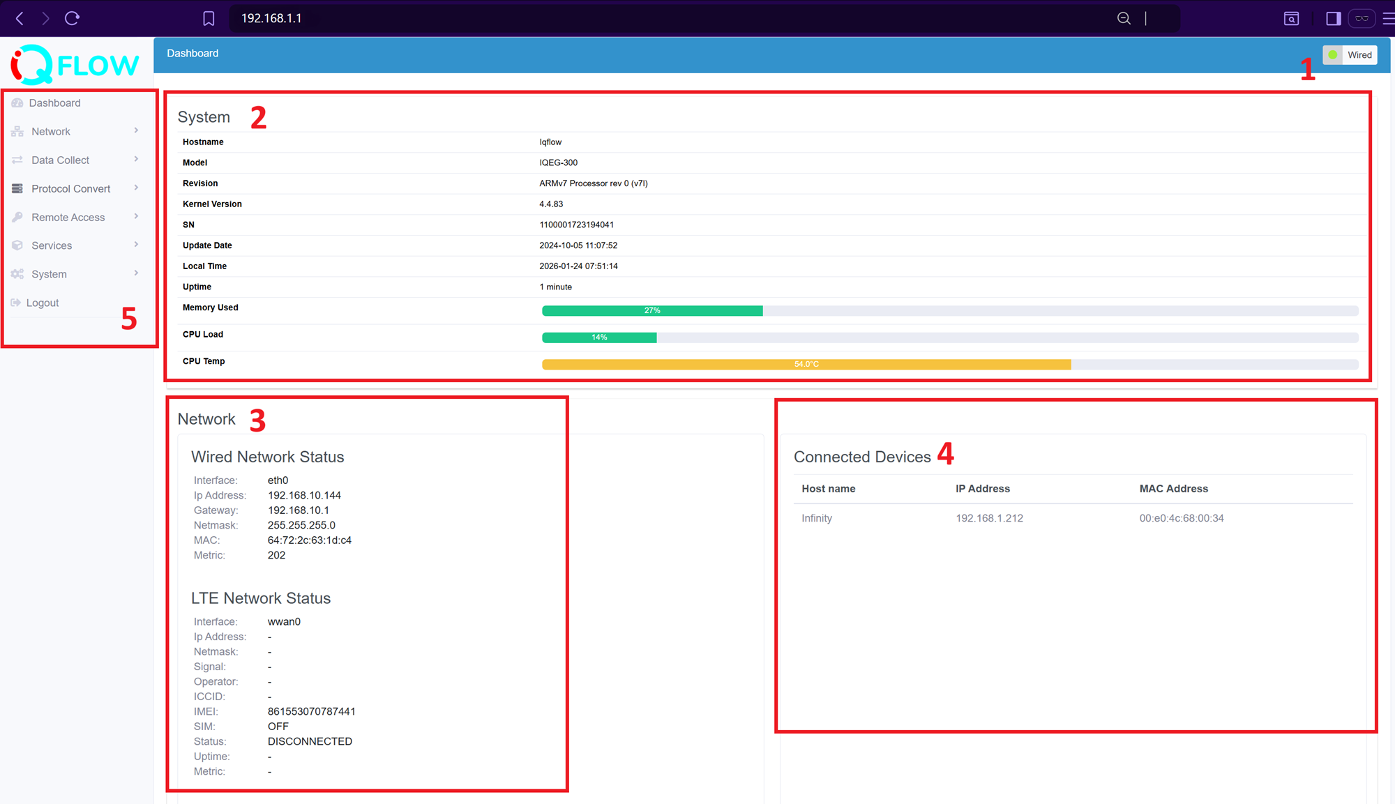Expand the Services submenu chevron

(136, 245)
